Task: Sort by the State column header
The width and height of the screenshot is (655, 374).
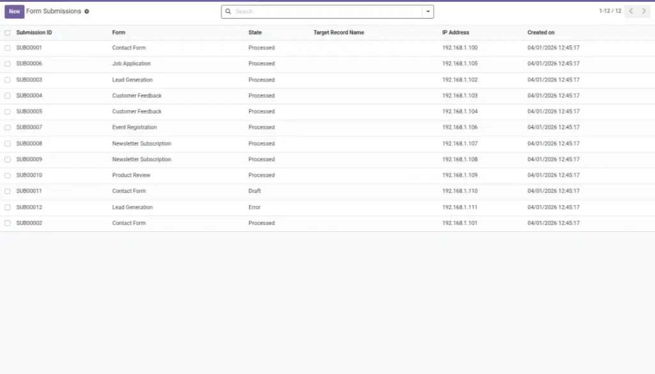Action: (x=255, y=33)
